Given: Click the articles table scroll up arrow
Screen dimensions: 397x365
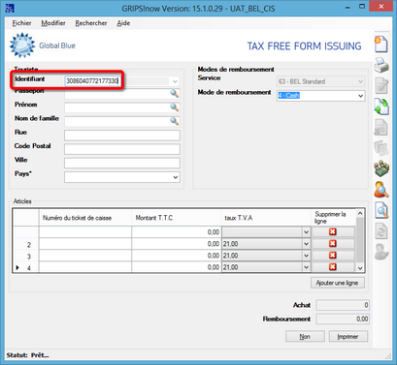Looking at the screenshot, I should [360, 213].
